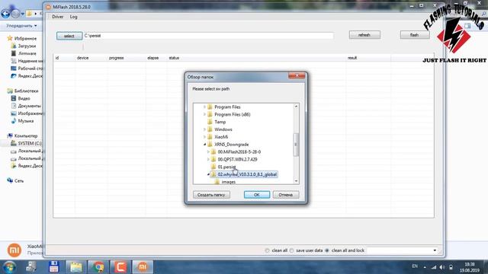Viewport: 488px width, 274px height.
Task: Click the Explorer back navigation button
Action: click(x=5, y=14)
